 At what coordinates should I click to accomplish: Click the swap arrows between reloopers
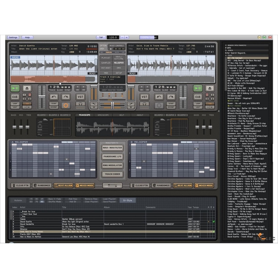pyautogui.click(x=112, y=185)
